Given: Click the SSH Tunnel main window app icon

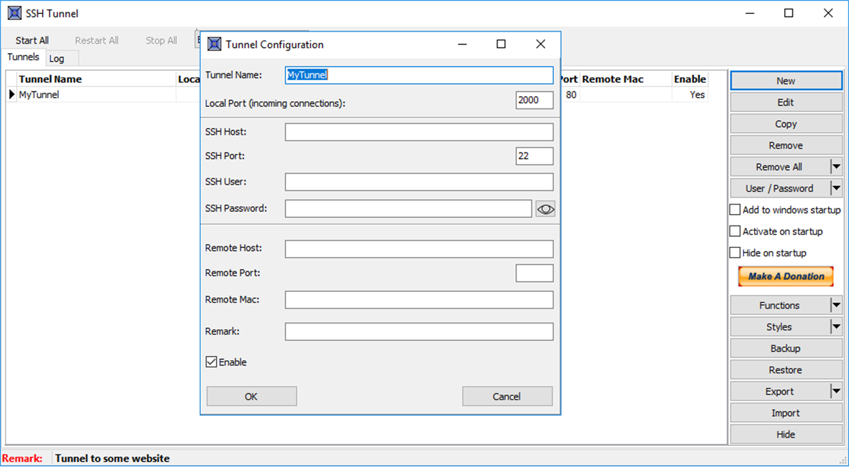Looking at the screenshot, I should click(14, 13).
